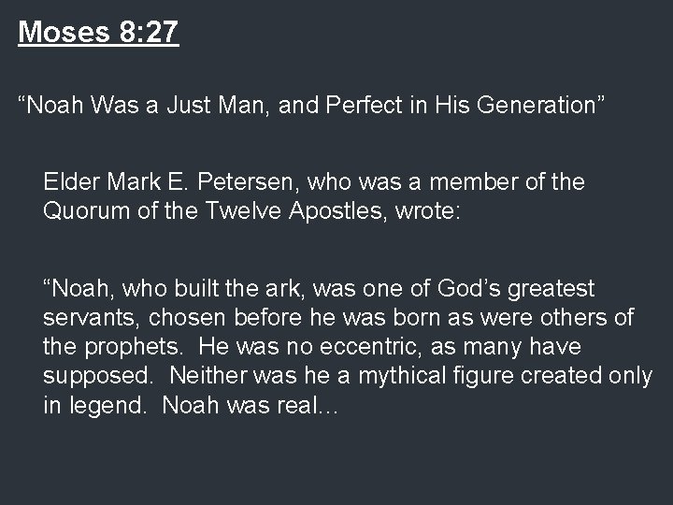Click the phrase mythical figure created only
The height and width of the screenshot is (505, 673).
[x=505, y=376]
